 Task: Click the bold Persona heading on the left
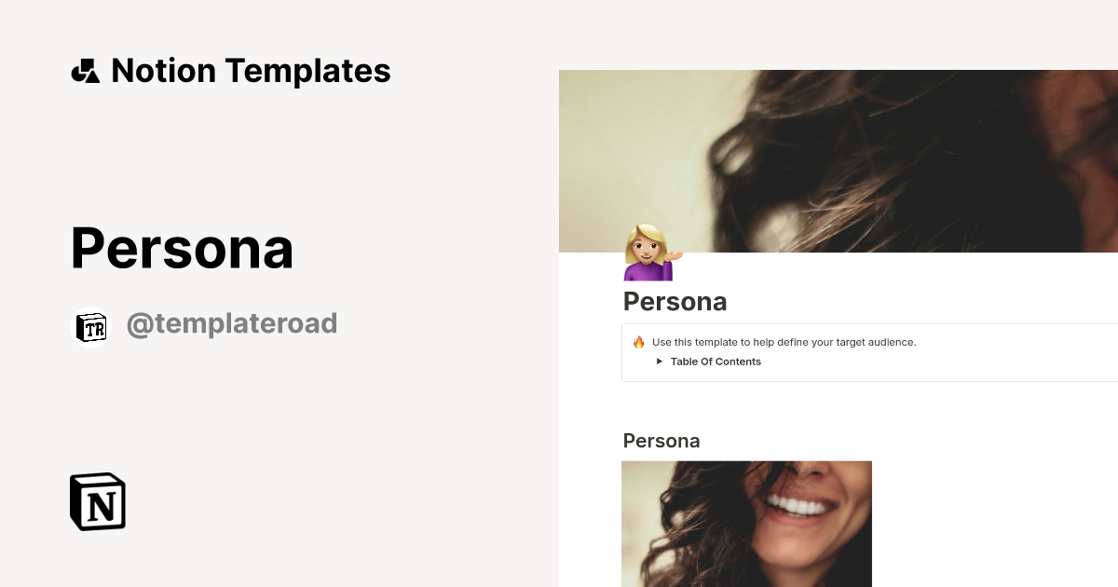tap(182, 249)
